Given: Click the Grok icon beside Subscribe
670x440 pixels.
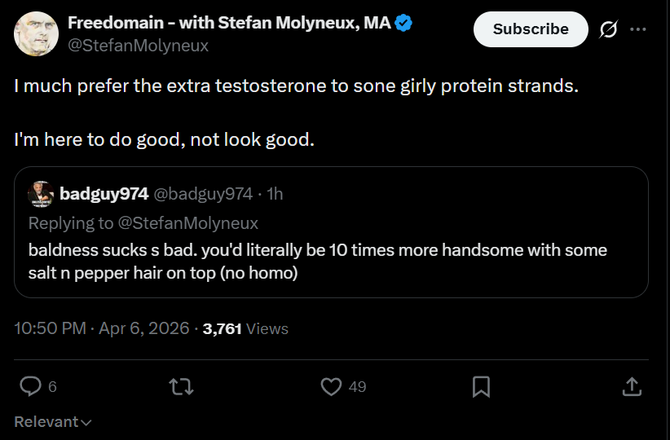Looking at the screenshot, I should (608, 29).
